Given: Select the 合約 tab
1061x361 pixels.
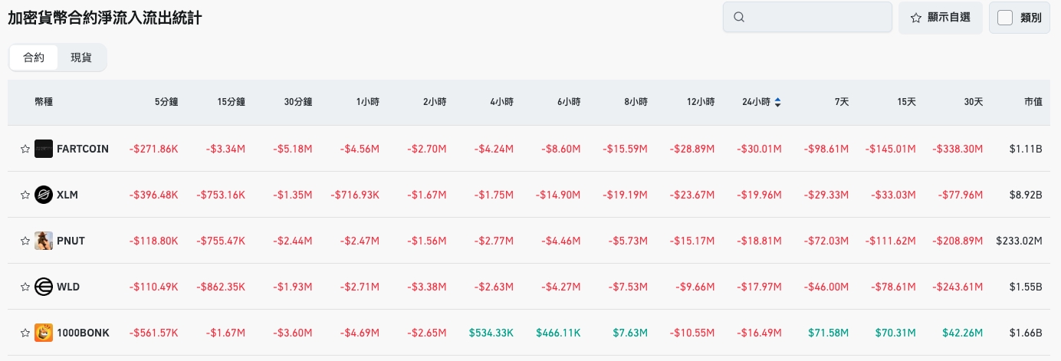Looking at the screenshot, I should click(34, 57).
